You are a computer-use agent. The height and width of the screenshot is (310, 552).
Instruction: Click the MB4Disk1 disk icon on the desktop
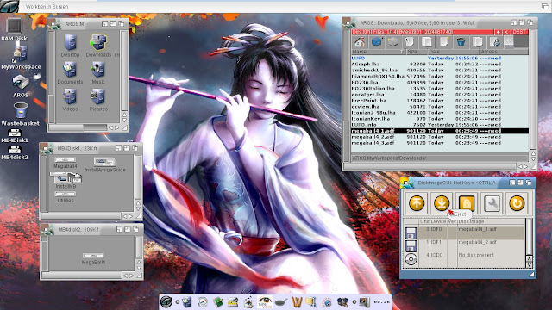15,136
